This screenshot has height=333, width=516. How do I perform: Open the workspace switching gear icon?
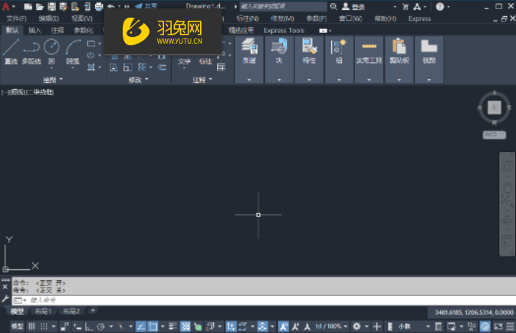(x=357, y=326)
